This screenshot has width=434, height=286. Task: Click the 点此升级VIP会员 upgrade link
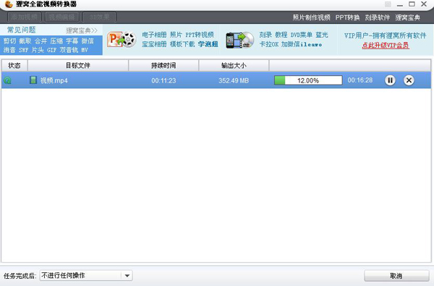click(x=386, y=45)
